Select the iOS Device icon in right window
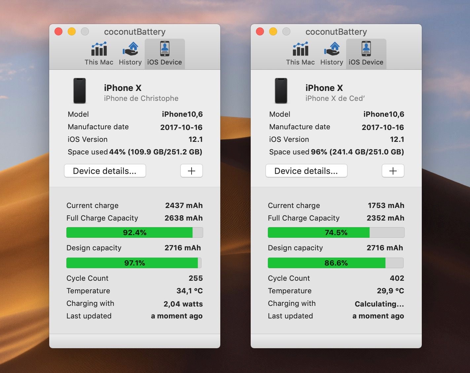 pyautogui.click(x=366, y=51)
